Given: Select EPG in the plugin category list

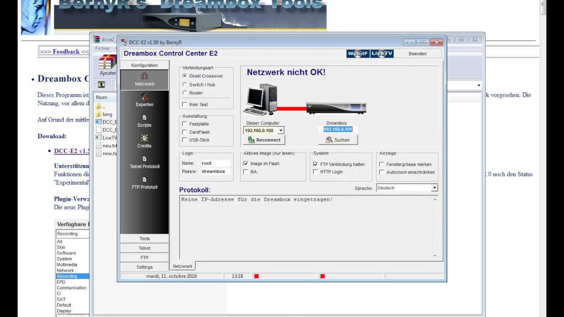Looking at the screenshot, I should (61, 282).
